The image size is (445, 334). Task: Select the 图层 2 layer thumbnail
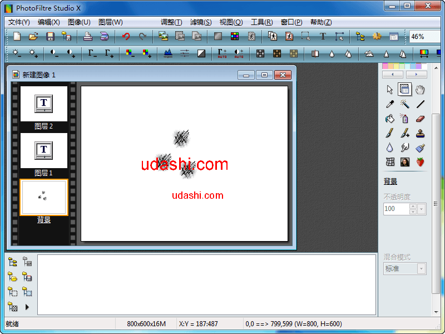coord(44,104)
